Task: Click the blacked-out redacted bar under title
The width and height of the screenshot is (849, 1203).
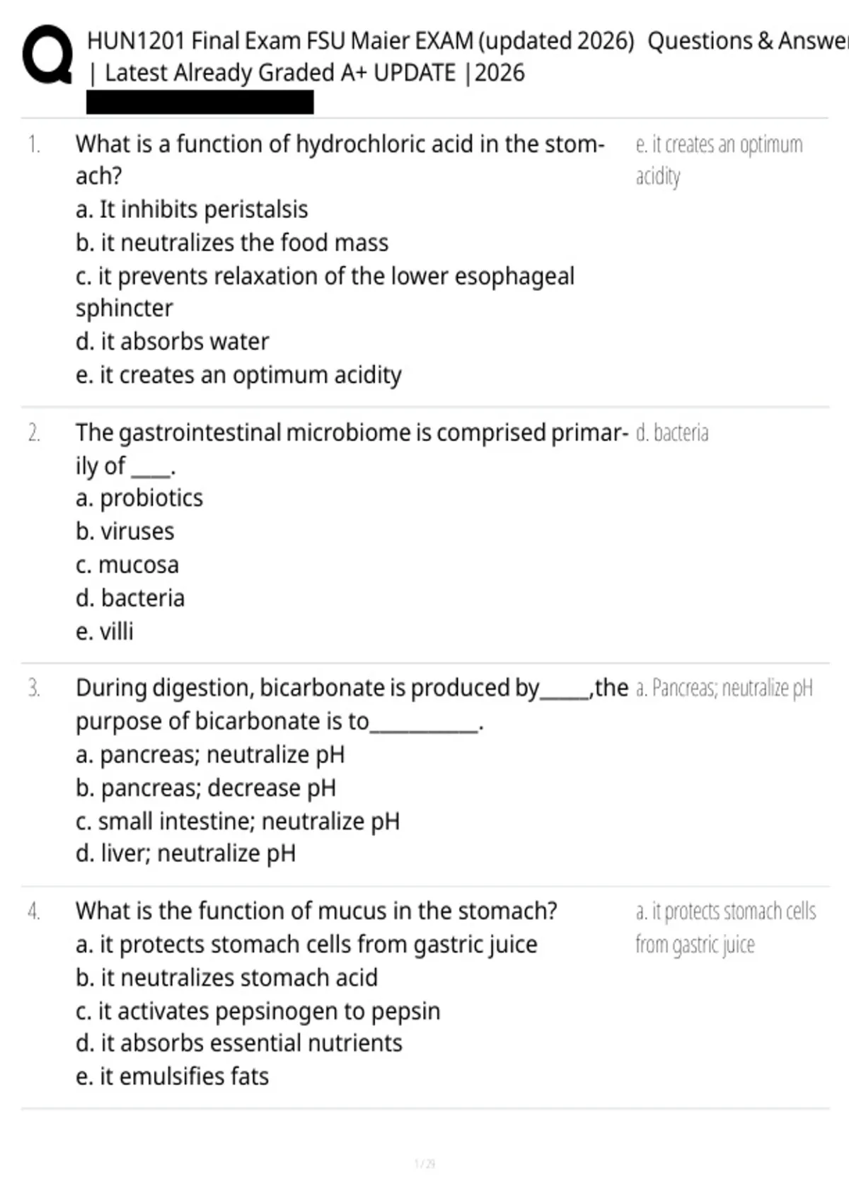Action: [x=200, y=103]
